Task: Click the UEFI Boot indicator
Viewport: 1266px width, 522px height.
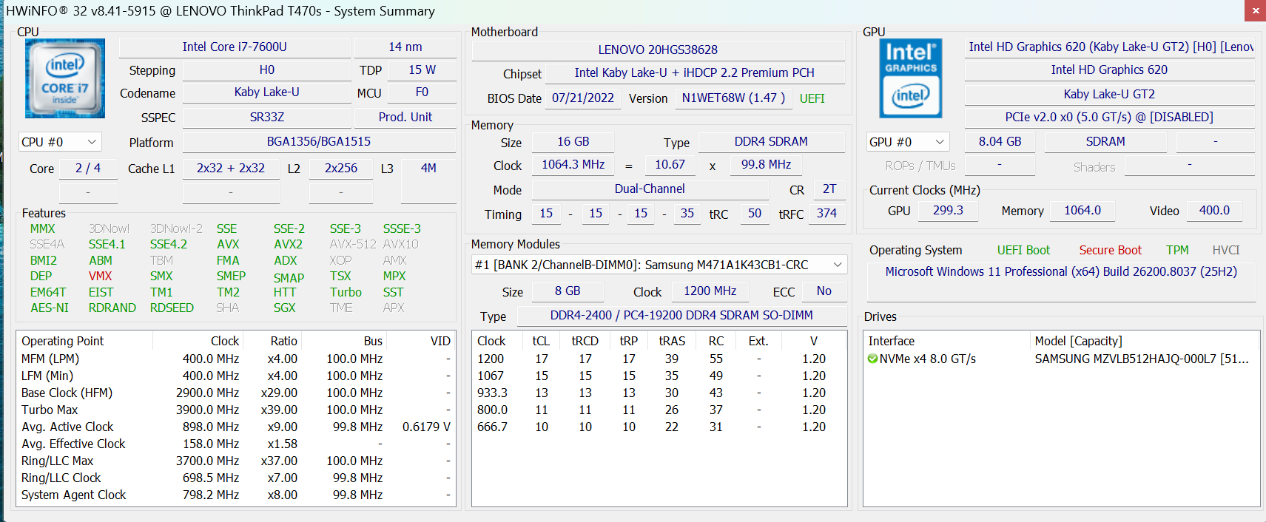Action: 1023,251
